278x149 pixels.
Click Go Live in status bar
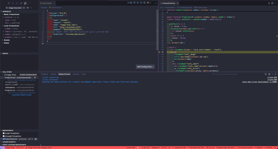tap(210, 148)
